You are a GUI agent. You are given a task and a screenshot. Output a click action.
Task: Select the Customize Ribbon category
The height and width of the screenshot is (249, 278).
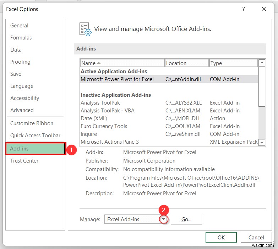click(x=32, y=123)
